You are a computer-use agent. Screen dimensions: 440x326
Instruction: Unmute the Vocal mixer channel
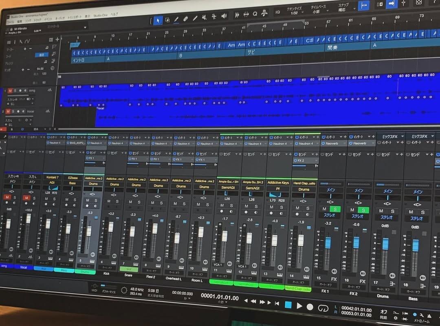[27, 198]
